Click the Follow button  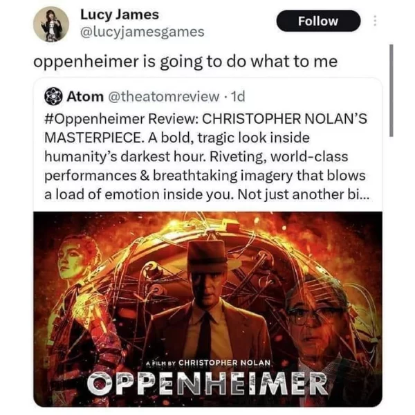318,21
